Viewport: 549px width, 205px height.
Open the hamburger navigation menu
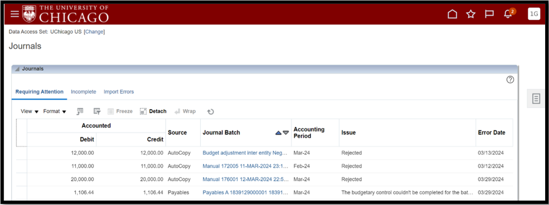(14, 14)
